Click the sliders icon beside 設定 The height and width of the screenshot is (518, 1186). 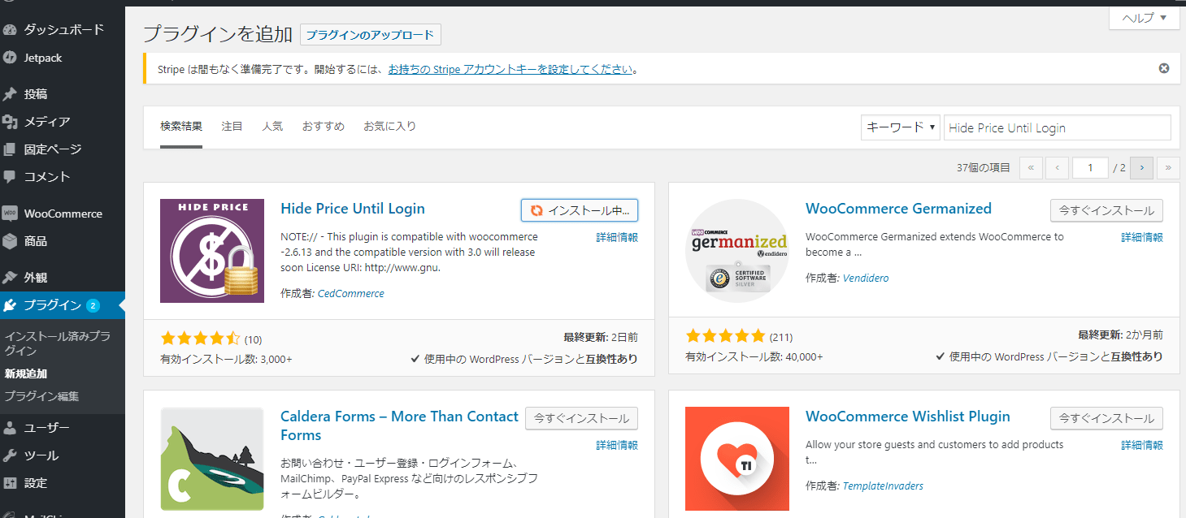click(10, 483)
